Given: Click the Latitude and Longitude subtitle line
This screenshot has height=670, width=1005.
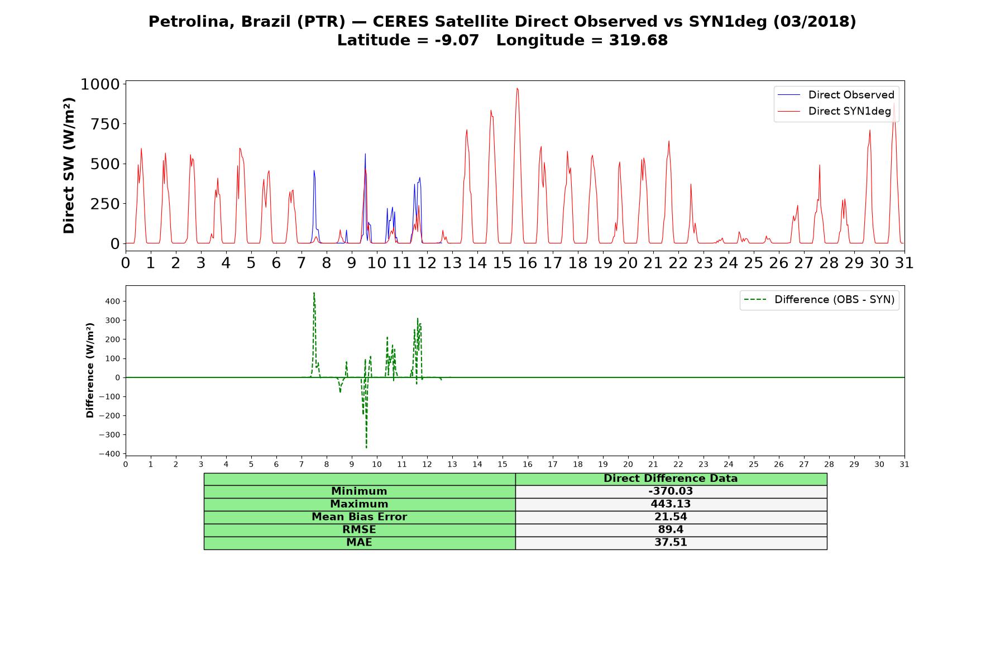Looking at the screenshot, I should [502, 40].
